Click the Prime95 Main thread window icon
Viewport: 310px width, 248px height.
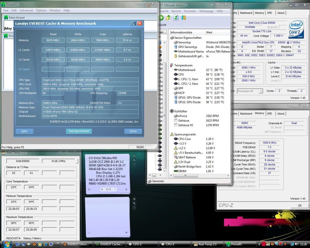6,17
